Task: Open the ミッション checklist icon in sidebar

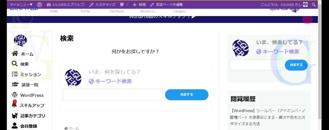Action: (x=15, y=74)
